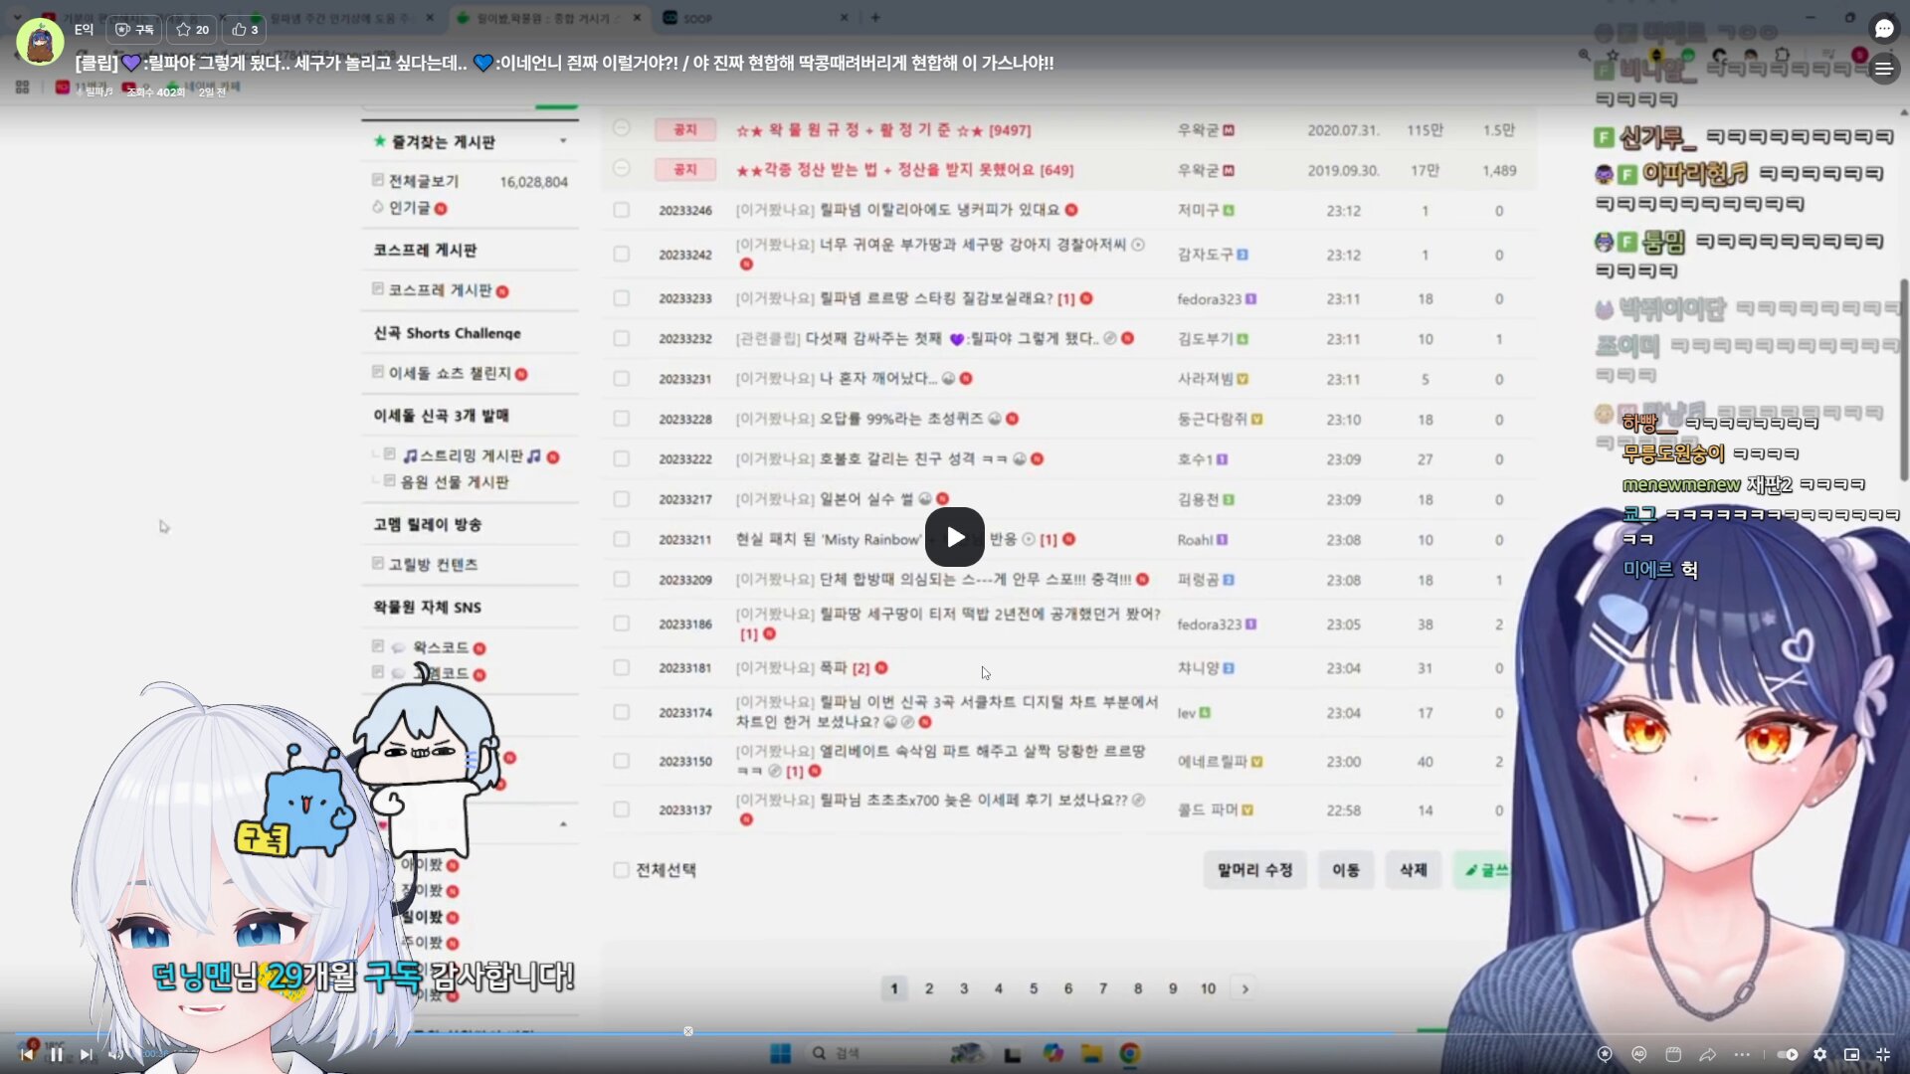Tick the checkbox for post 20233246

622,210
